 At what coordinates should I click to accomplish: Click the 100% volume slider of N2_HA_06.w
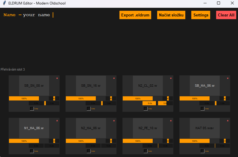point(81,141)
